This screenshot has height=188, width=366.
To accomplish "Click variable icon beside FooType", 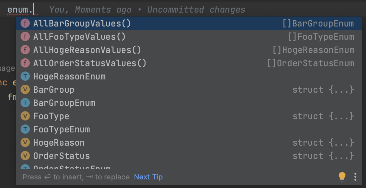I will click(25, 116).
